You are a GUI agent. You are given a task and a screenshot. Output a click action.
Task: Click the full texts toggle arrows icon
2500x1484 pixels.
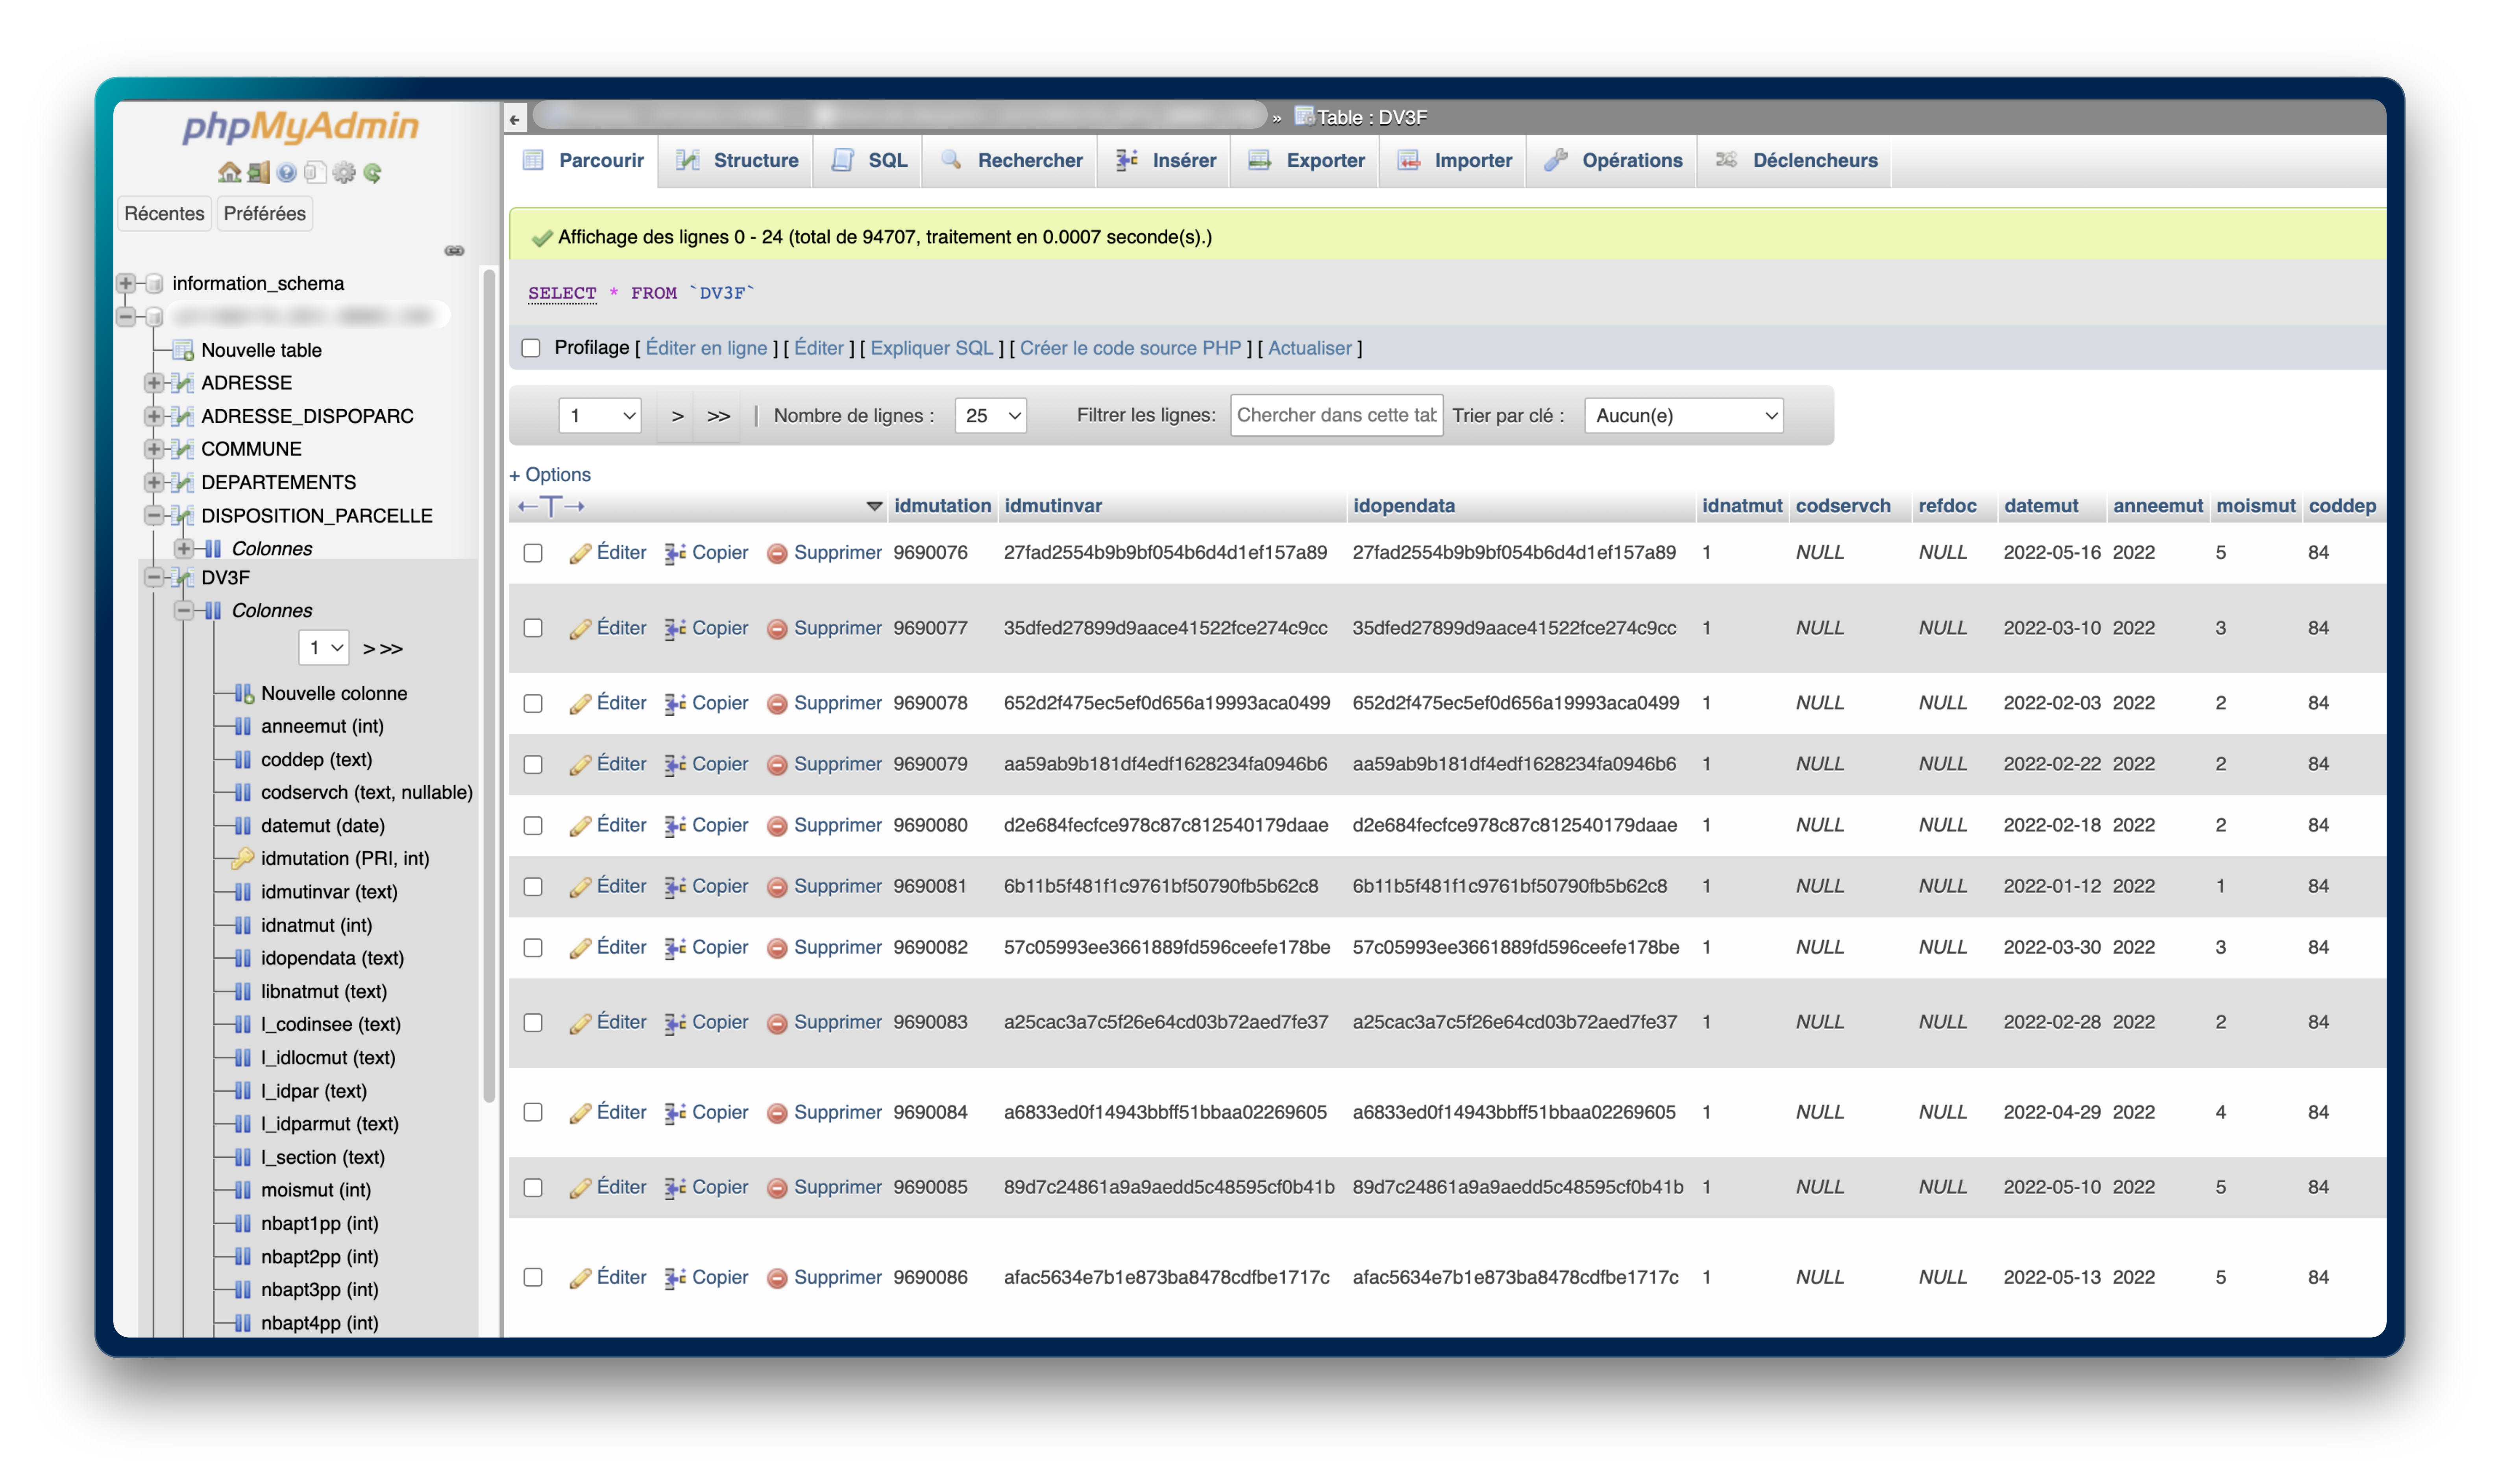coord(551,506)
